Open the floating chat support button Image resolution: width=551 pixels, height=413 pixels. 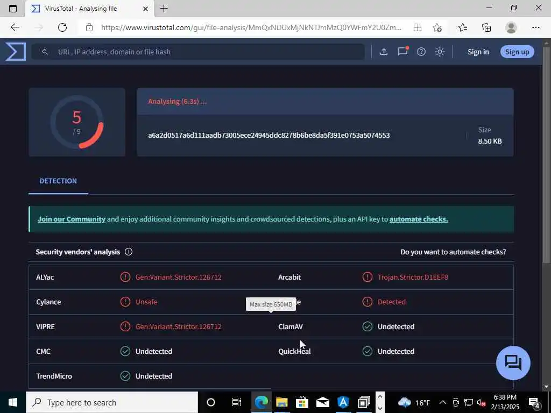(x=513, y=363)
